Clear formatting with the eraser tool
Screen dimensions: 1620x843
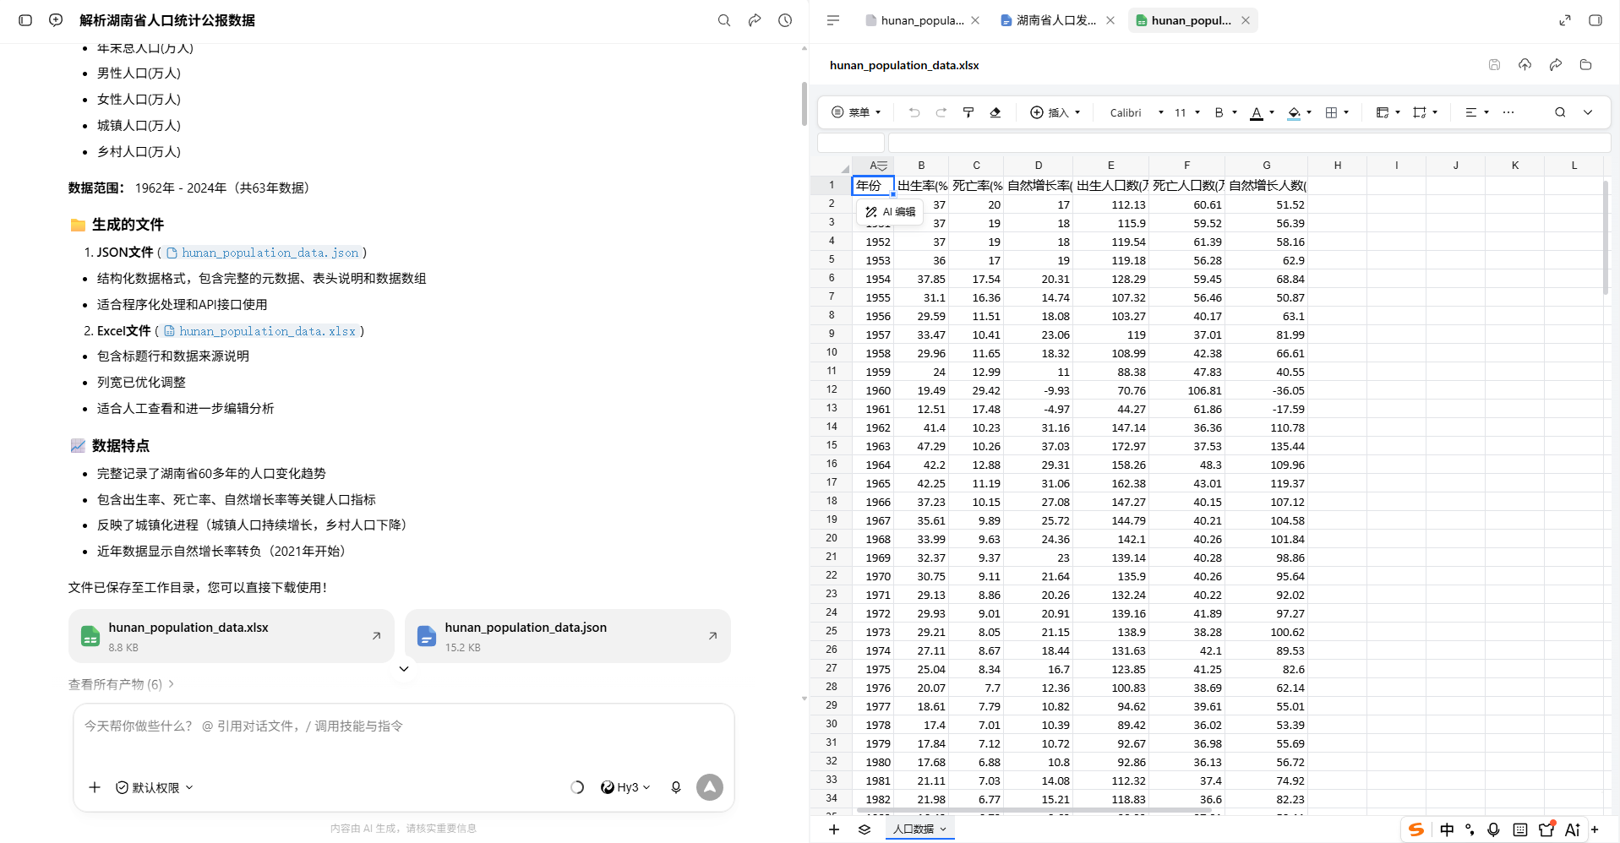pyautogui.click(x=995, y=112)
